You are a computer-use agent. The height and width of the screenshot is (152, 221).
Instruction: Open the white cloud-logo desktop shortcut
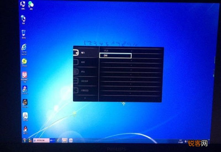[x=25, y=116]
